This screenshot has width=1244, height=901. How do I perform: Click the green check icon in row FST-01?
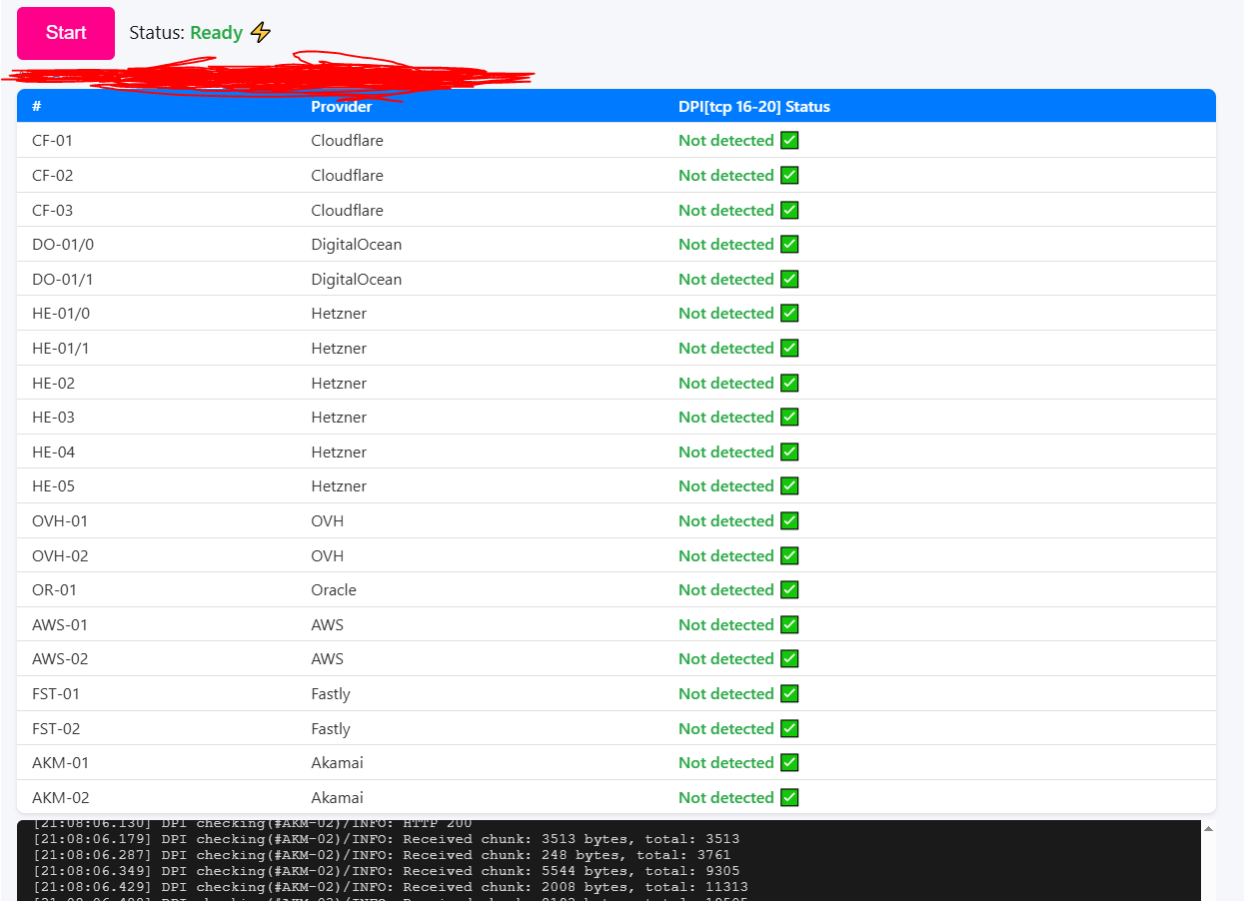pos(789,694)
